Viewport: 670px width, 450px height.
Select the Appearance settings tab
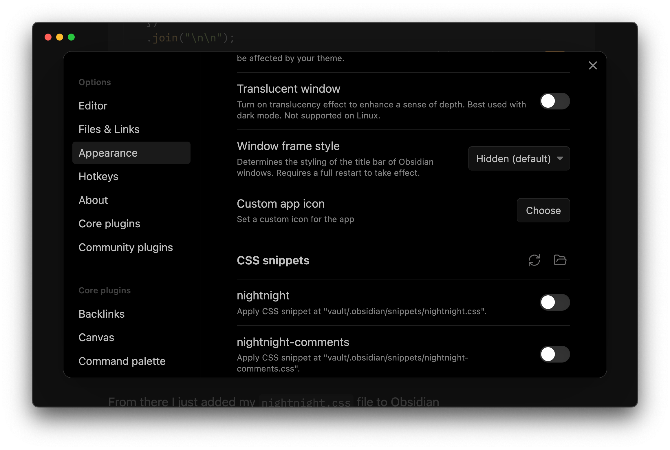[131, 153]
